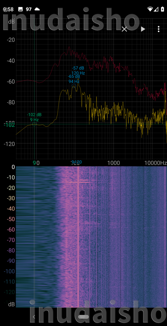Tap the '-90' waterfall scale label
Screen dimensions: 167x326
pos(10,261)
